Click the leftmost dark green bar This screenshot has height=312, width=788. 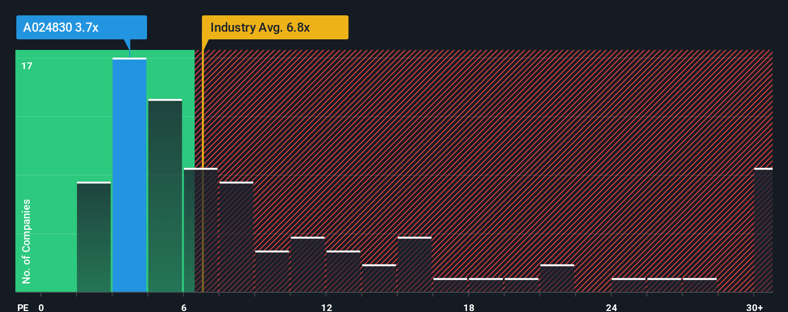pyautogui.click(x=94, y=237)
